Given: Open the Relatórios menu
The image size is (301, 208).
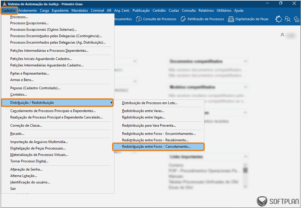Looking at the screenshot, I should 206,11.
